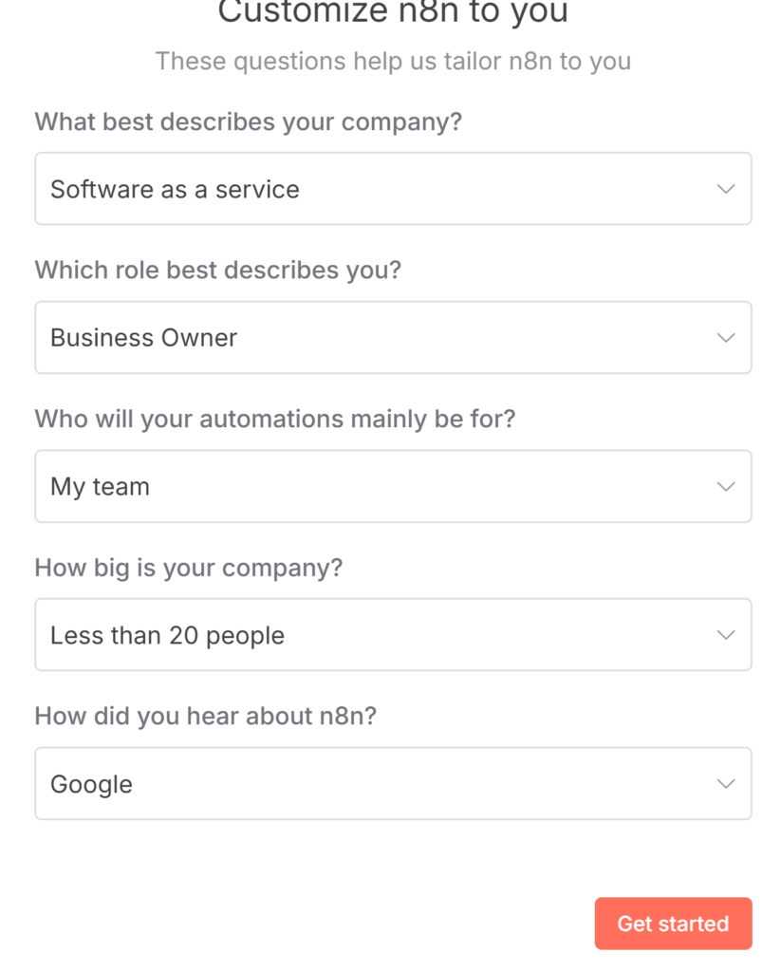
Task: Click the empty middle of the Google field
Action: click(x=427, y=784)
